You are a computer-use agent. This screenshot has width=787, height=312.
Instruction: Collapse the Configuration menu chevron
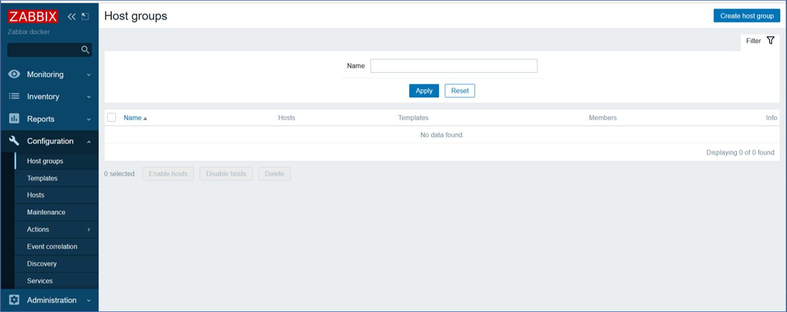[89, 141]
